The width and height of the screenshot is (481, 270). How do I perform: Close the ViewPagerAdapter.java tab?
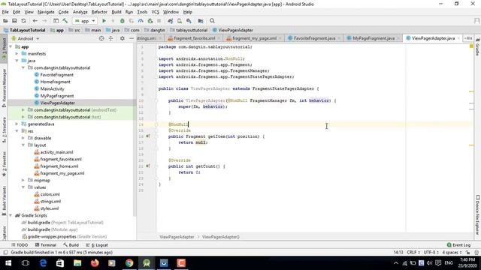[458, 38]
